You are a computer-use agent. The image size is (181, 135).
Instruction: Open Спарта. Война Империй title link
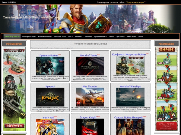(129, 117)
